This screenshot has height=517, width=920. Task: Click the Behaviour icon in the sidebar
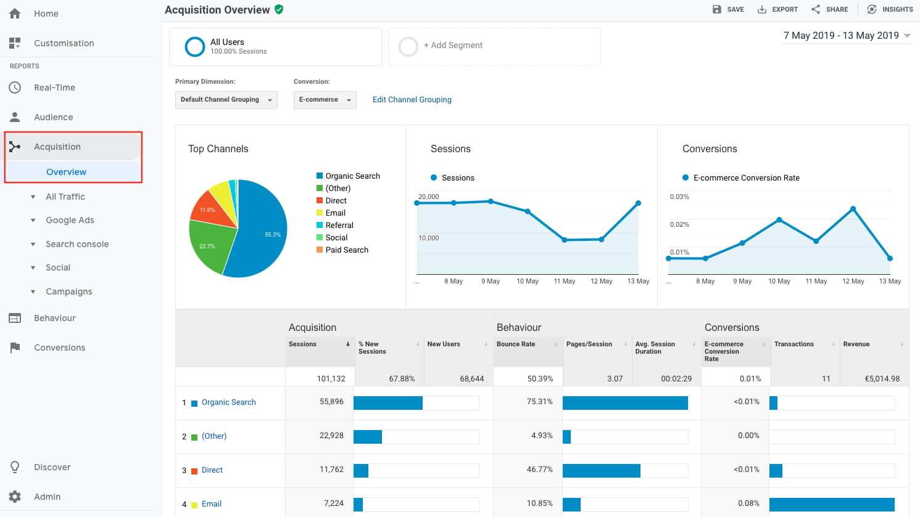(15, 318)
